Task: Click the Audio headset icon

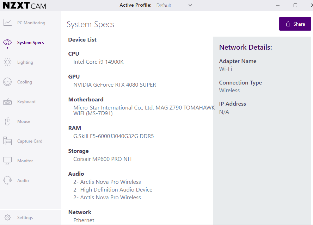Action: [7, 180]
